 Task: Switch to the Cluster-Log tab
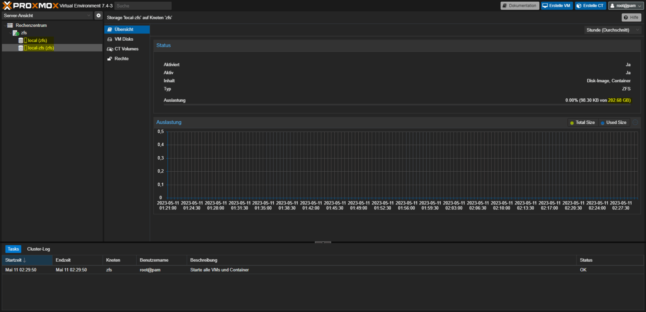click(x=38, y=249)
